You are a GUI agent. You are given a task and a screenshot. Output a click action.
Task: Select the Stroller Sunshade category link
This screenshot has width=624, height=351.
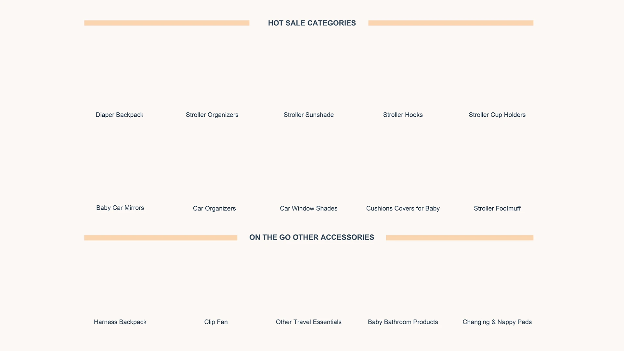308,115
